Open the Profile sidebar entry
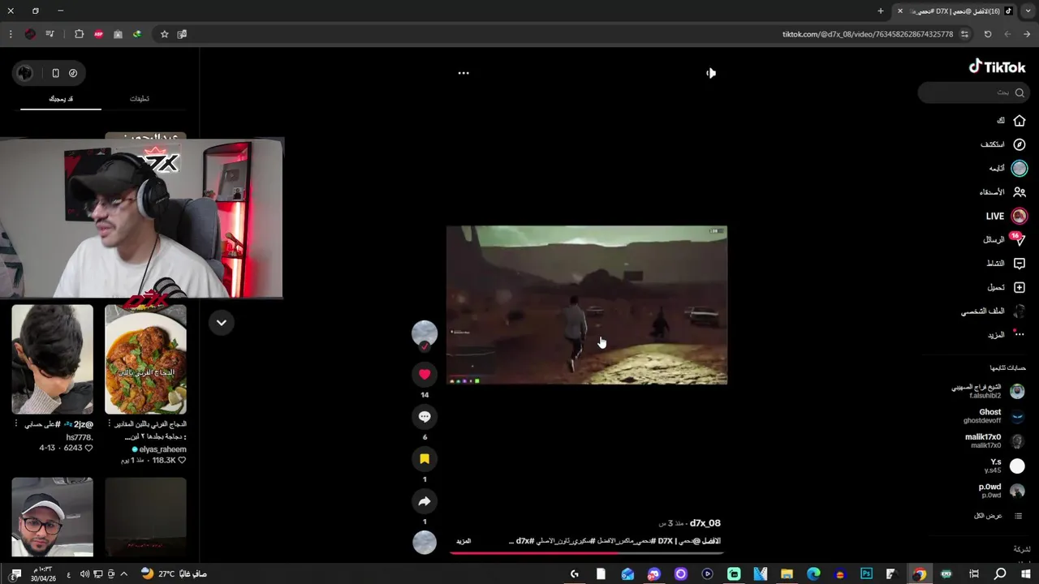This screenshot has height=584, width=1039. click(994, 311)
